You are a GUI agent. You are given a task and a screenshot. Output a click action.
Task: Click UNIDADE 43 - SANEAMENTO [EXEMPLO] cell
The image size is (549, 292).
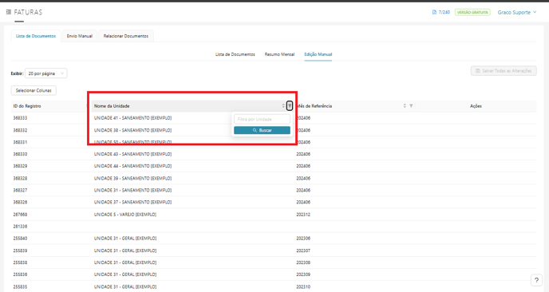(132, 154)
